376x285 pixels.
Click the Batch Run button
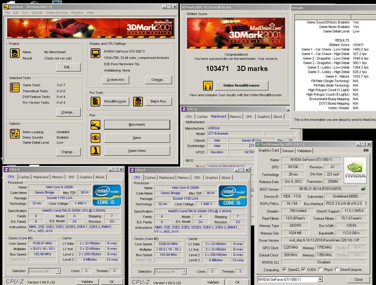pos(158,101)
